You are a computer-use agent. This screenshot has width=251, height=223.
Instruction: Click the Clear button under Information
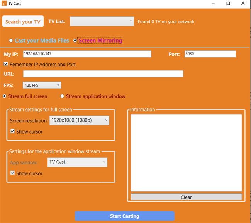(x=186, y=197)
